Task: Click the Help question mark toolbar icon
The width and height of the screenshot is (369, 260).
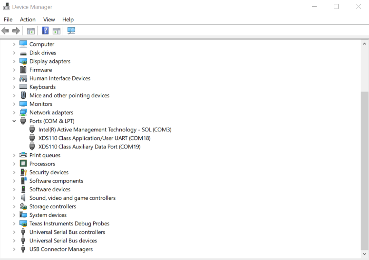Action: pyautogui.click(x=45, y=31)
